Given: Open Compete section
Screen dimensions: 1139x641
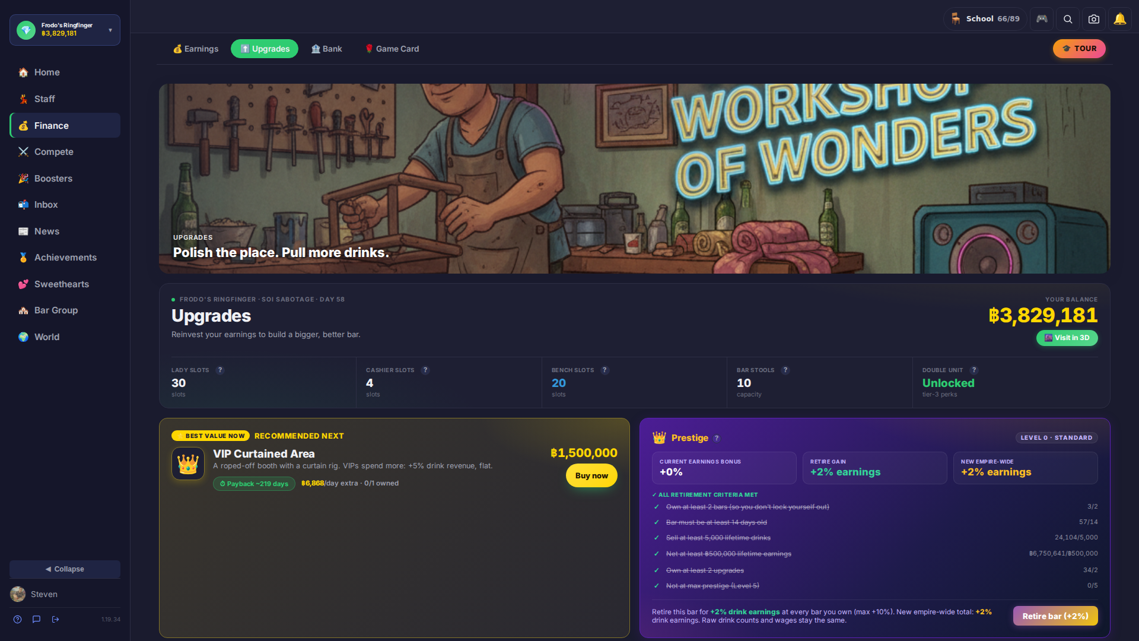Looking at the screenshot, I should coord(65,152).
